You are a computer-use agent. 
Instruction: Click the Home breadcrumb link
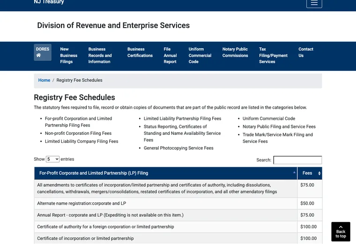coord(44,80)
